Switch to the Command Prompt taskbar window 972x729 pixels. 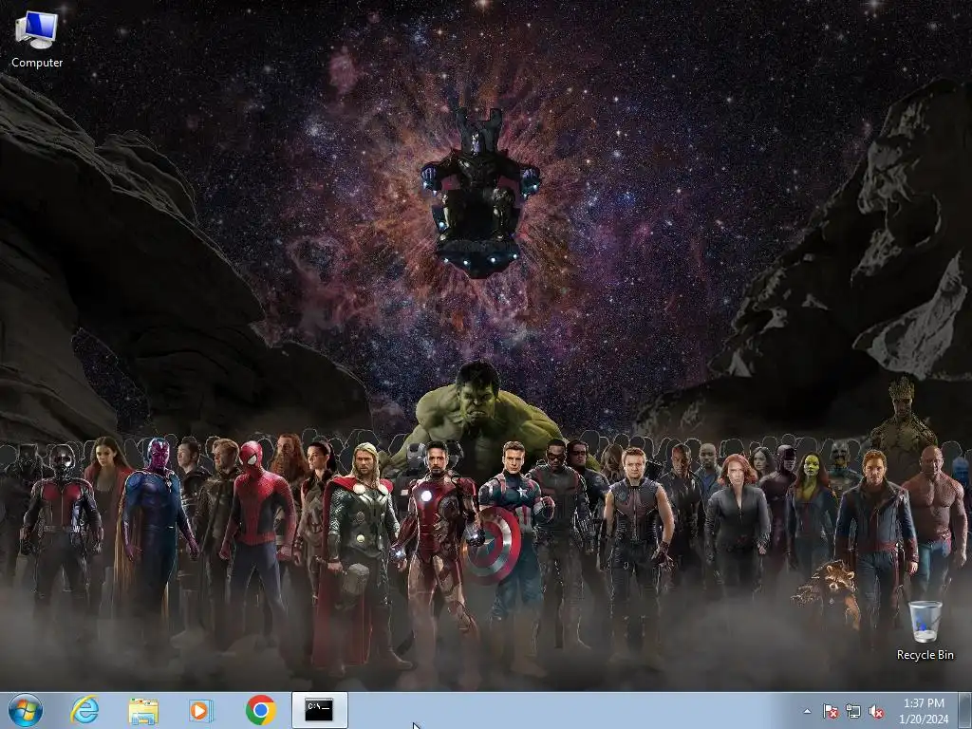coord(320,710)
